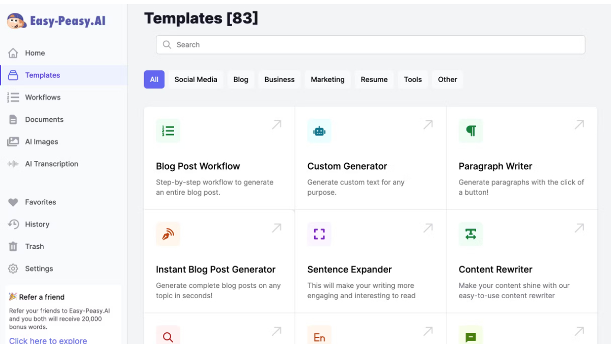Click the Easy-Peasy.AI logo
This screenshot has height=344, width=611.
coord(56,21)
